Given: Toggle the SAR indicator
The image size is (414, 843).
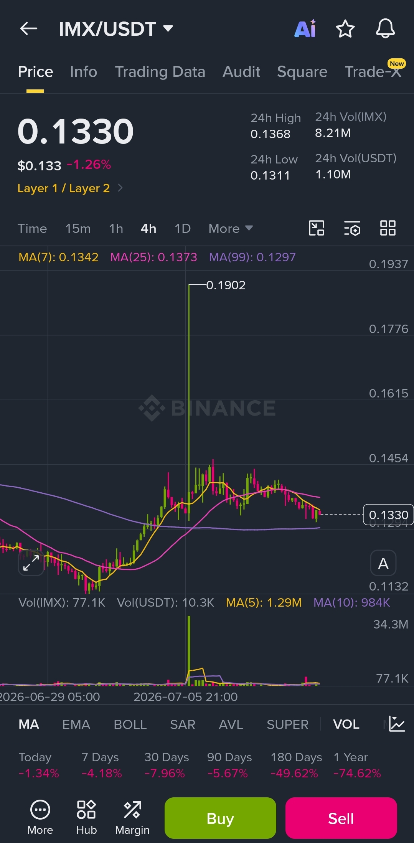Looking at the screenshot, I should click(183, 724).
